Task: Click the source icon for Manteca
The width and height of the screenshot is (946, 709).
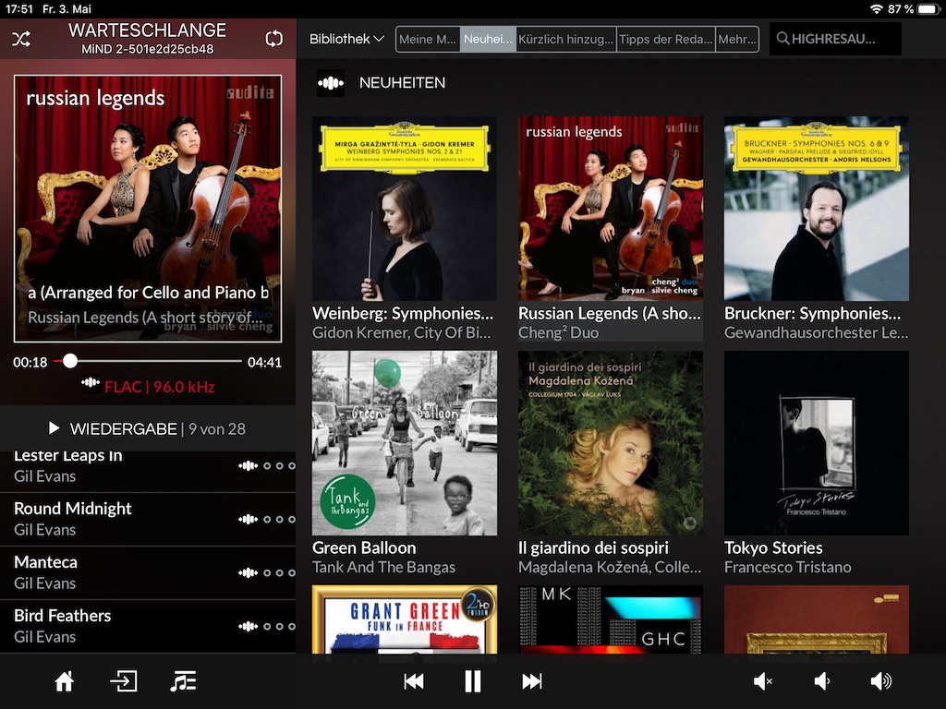Action: (x=248, y=572)
